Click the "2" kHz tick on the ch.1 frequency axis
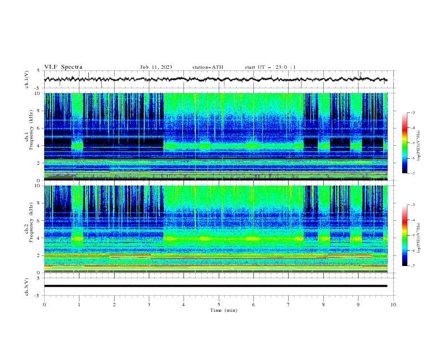 click(40, 163)
